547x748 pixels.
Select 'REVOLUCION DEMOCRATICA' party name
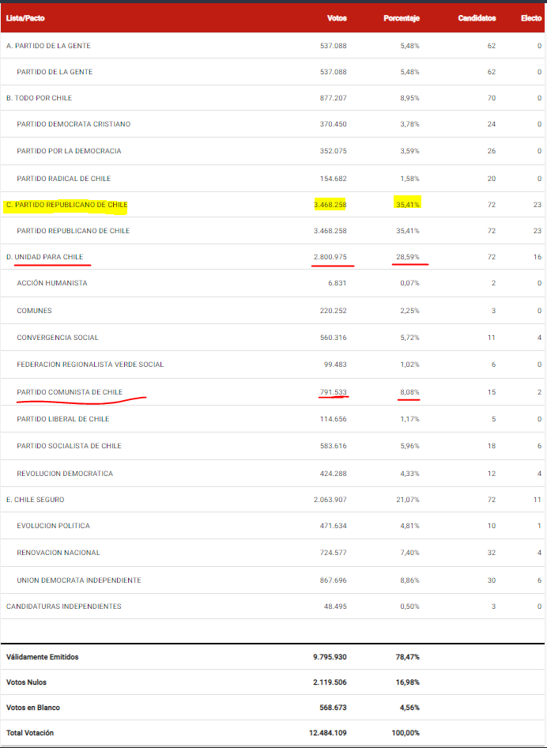[65, 474]
